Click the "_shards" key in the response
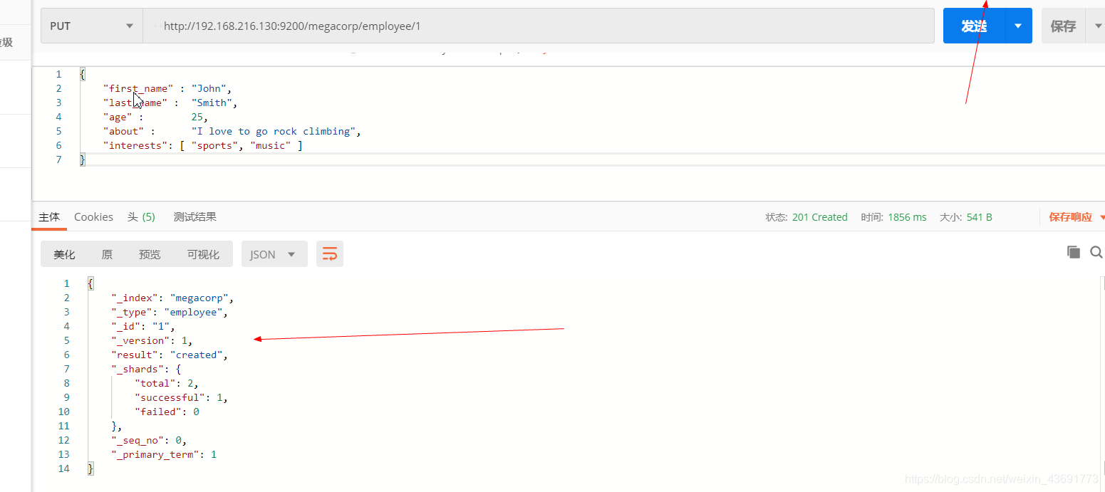1105x492 pixels. [x=138, y=369]
